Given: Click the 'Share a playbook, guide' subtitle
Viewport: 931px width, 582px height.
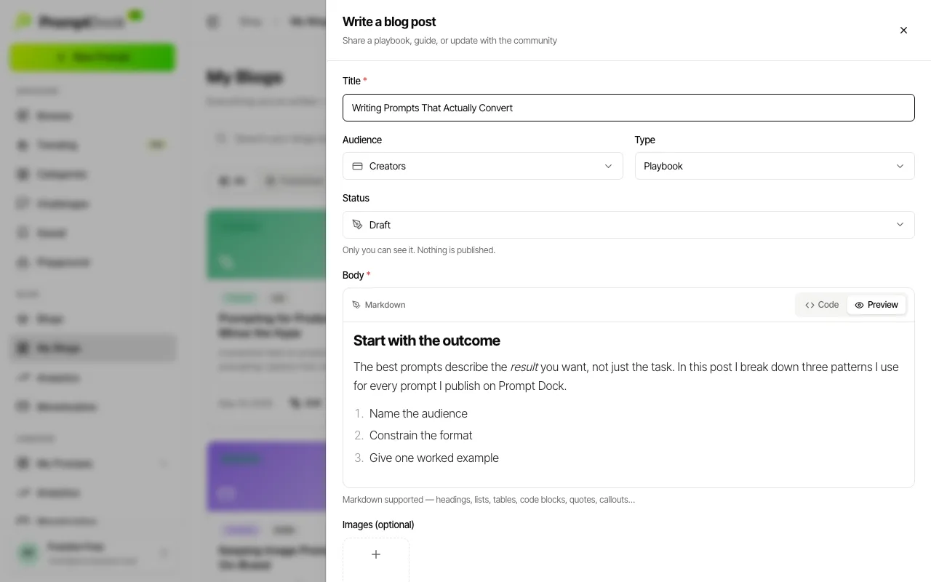Looking at the screenshot, I should click(x=449, y=41).
